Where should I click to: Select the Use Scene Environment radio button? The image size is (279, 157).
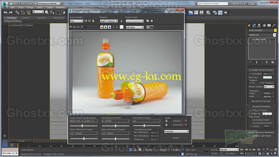[251, 123]
